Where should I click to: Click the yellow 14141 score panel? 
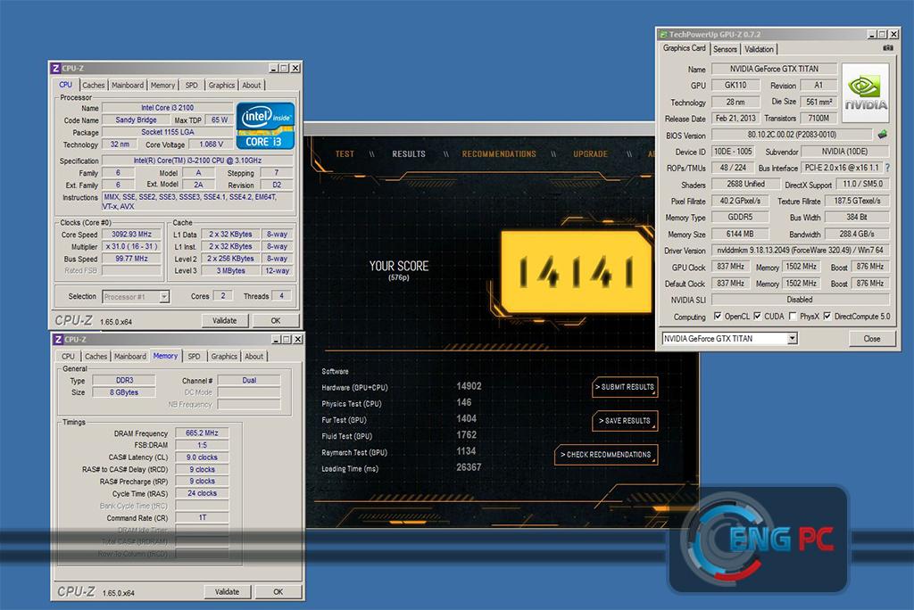(576, 272)
